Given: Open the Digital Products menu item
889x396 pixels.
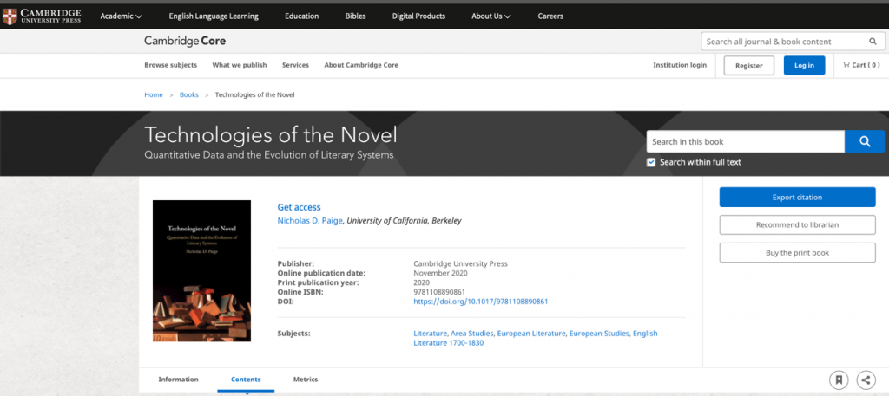Looking at the screenshot, I should pyautogui.click(x=418, y=16).
